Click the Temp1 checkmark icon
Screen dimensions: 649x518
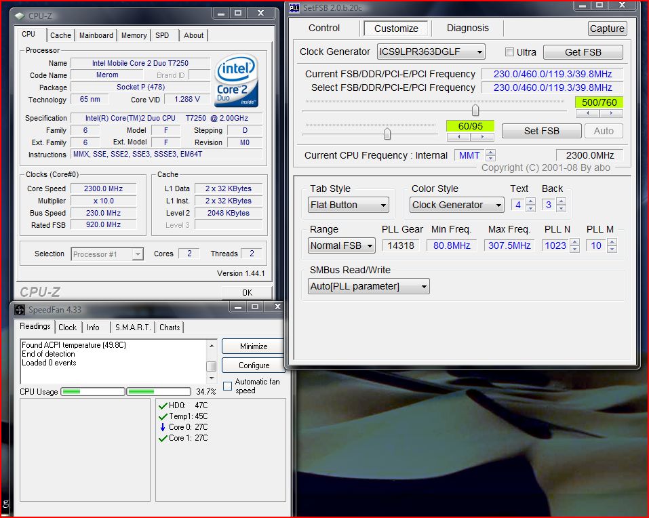pyautogui.click(x=163, y=416)
